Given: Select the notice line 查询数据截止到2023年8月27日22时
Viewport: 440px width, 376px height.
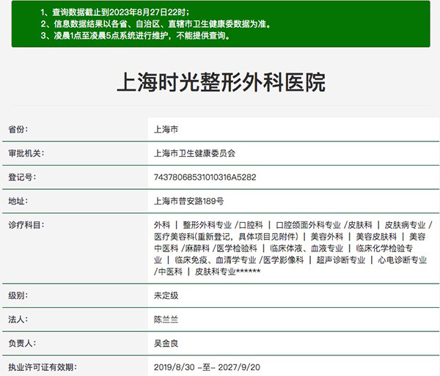Looking at the screenshot, I should (x=115, y=12).
